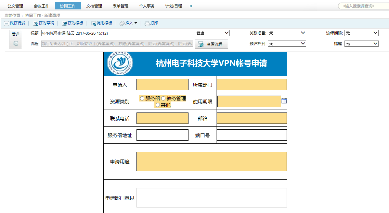The height and width of the screenshot is (213, 389).
Task: Switch to the 计划/日程 tab
Action: pyautogui.click(x=174, y=6)
